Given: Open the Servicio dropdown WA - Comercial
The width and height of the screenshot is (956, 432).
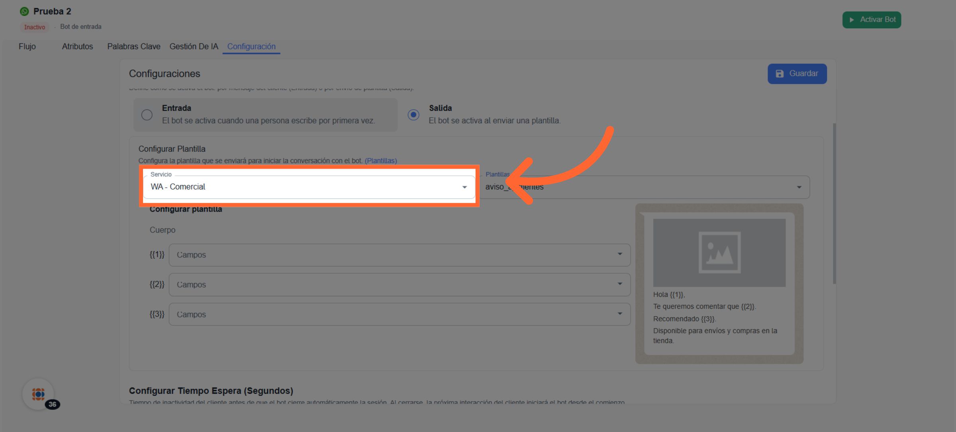Looking at the screenshot, I should pos(309,187).
